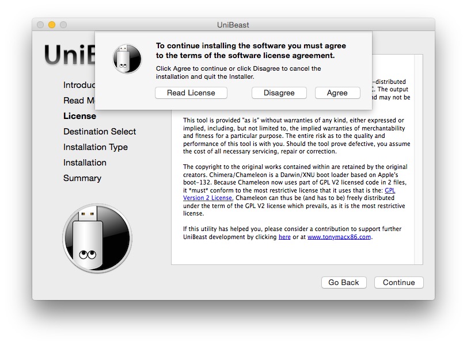Click the Agree button
The width and height of the screenshot is (467, 346).
pyautogui.click(x=337, y=93)
